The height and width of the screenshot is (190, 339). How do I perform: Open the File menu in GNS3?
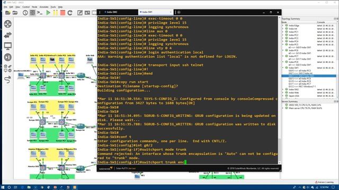(x=5, y=7)
